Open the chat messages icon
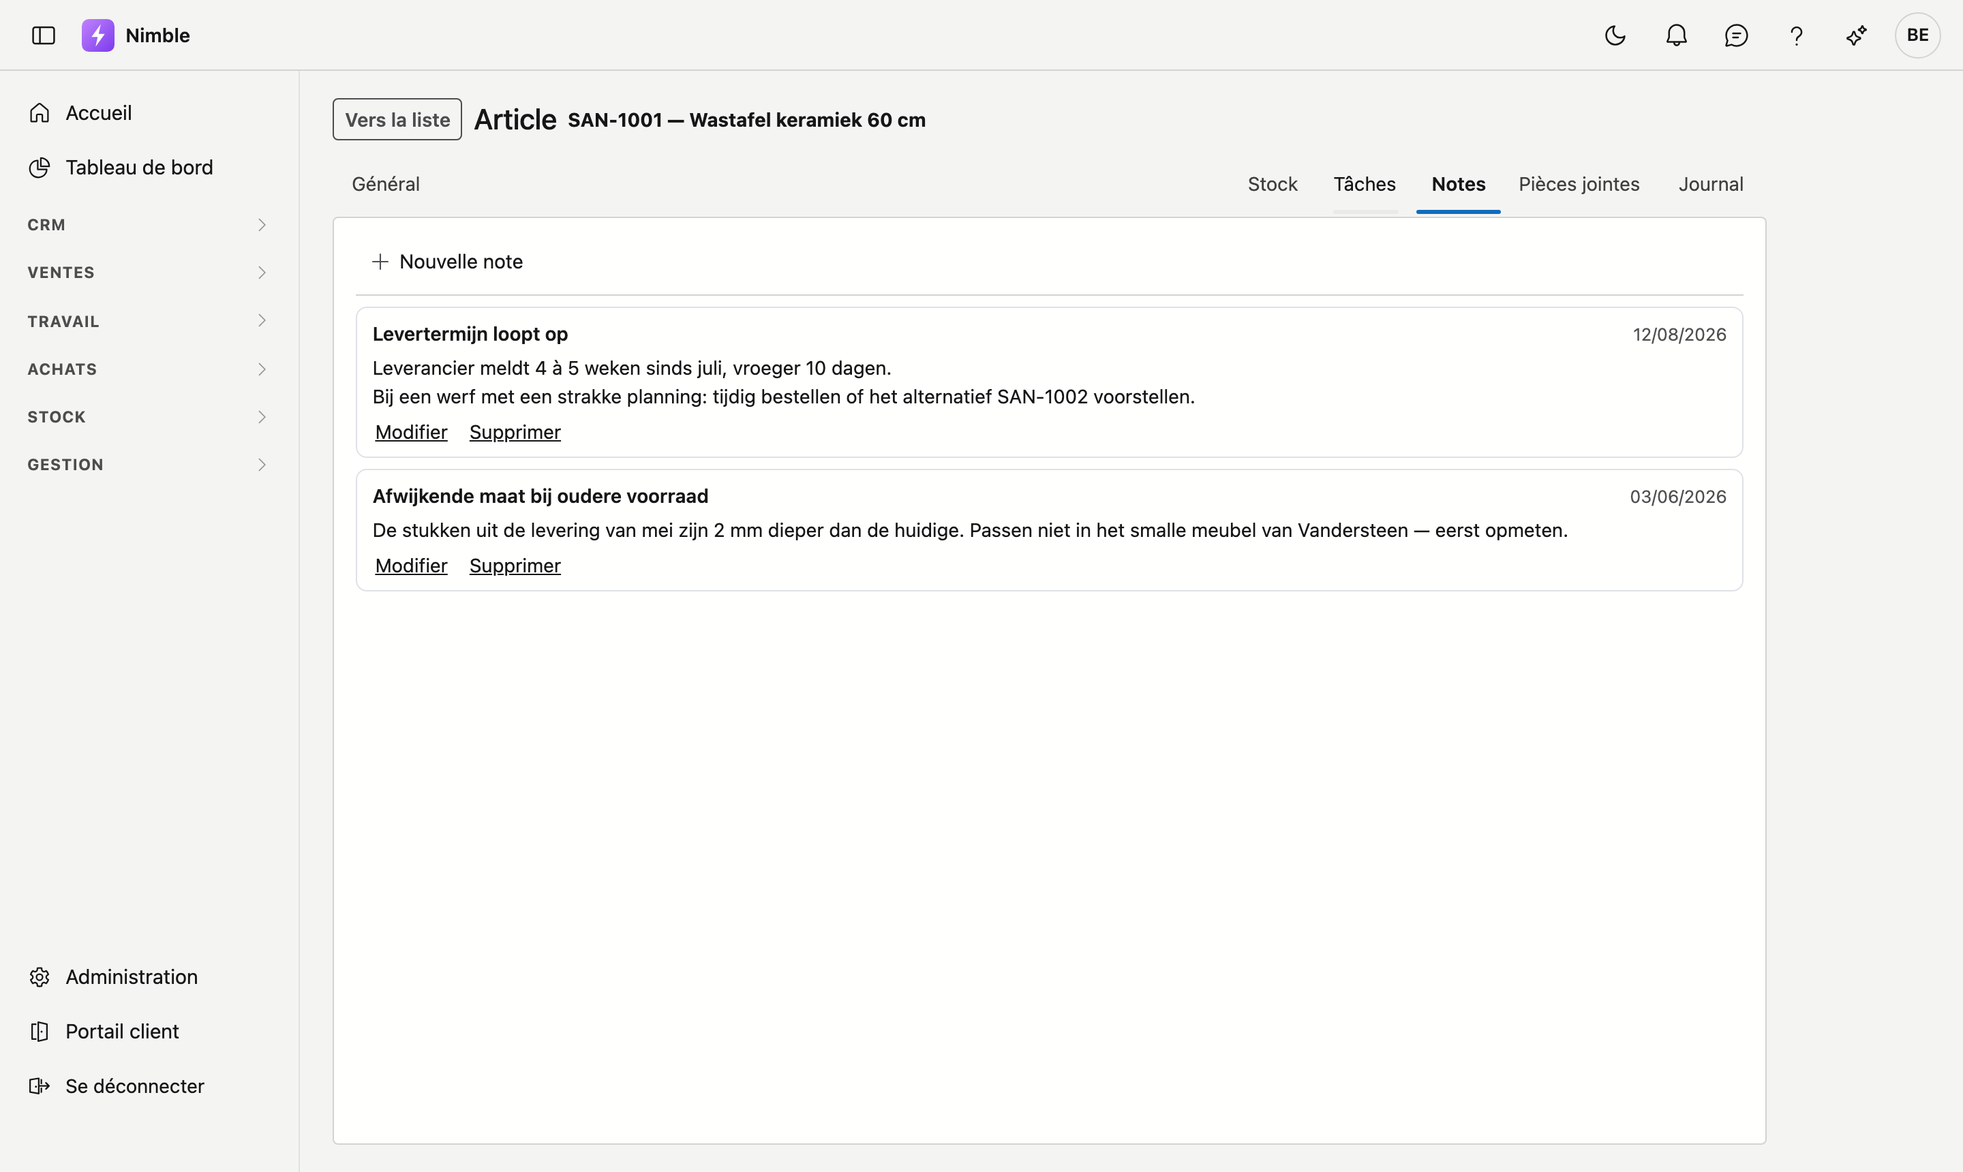The height and width of the screenshot is (1172, 1963). pos(1736,35)
